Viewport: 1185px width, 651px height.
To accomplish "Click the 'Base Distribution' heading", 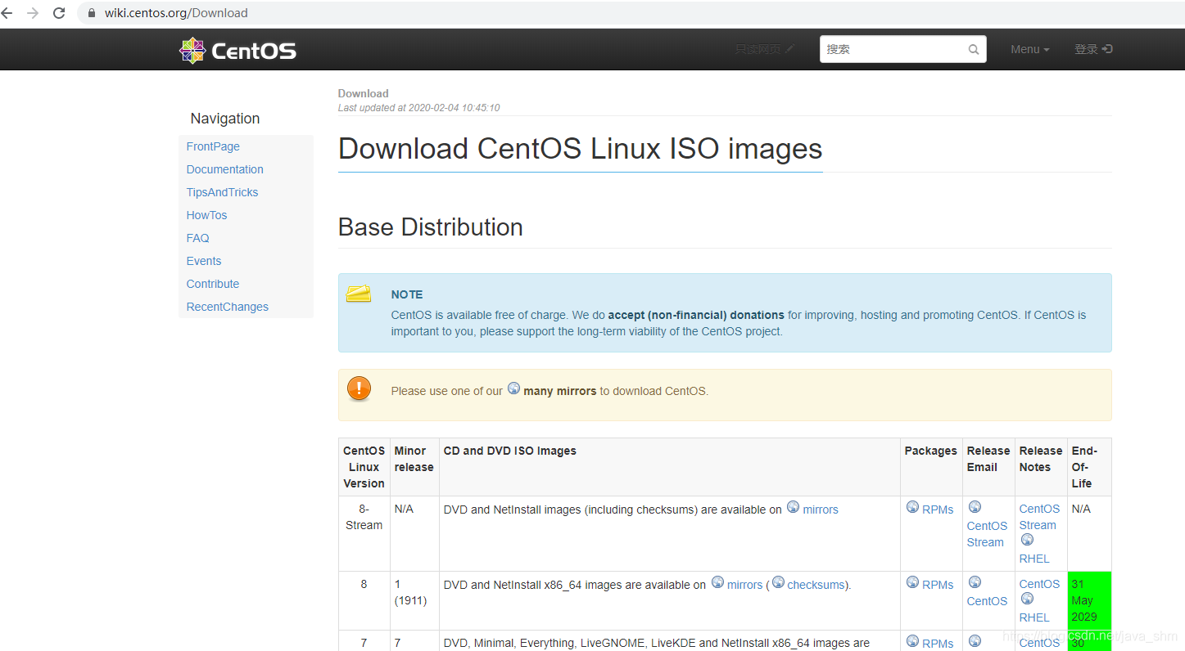I will tap(430, 227).
